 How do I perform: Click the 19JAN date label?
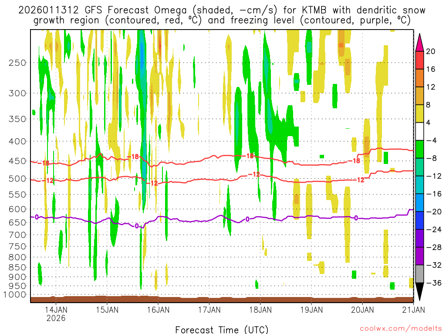tap(311, 310)
